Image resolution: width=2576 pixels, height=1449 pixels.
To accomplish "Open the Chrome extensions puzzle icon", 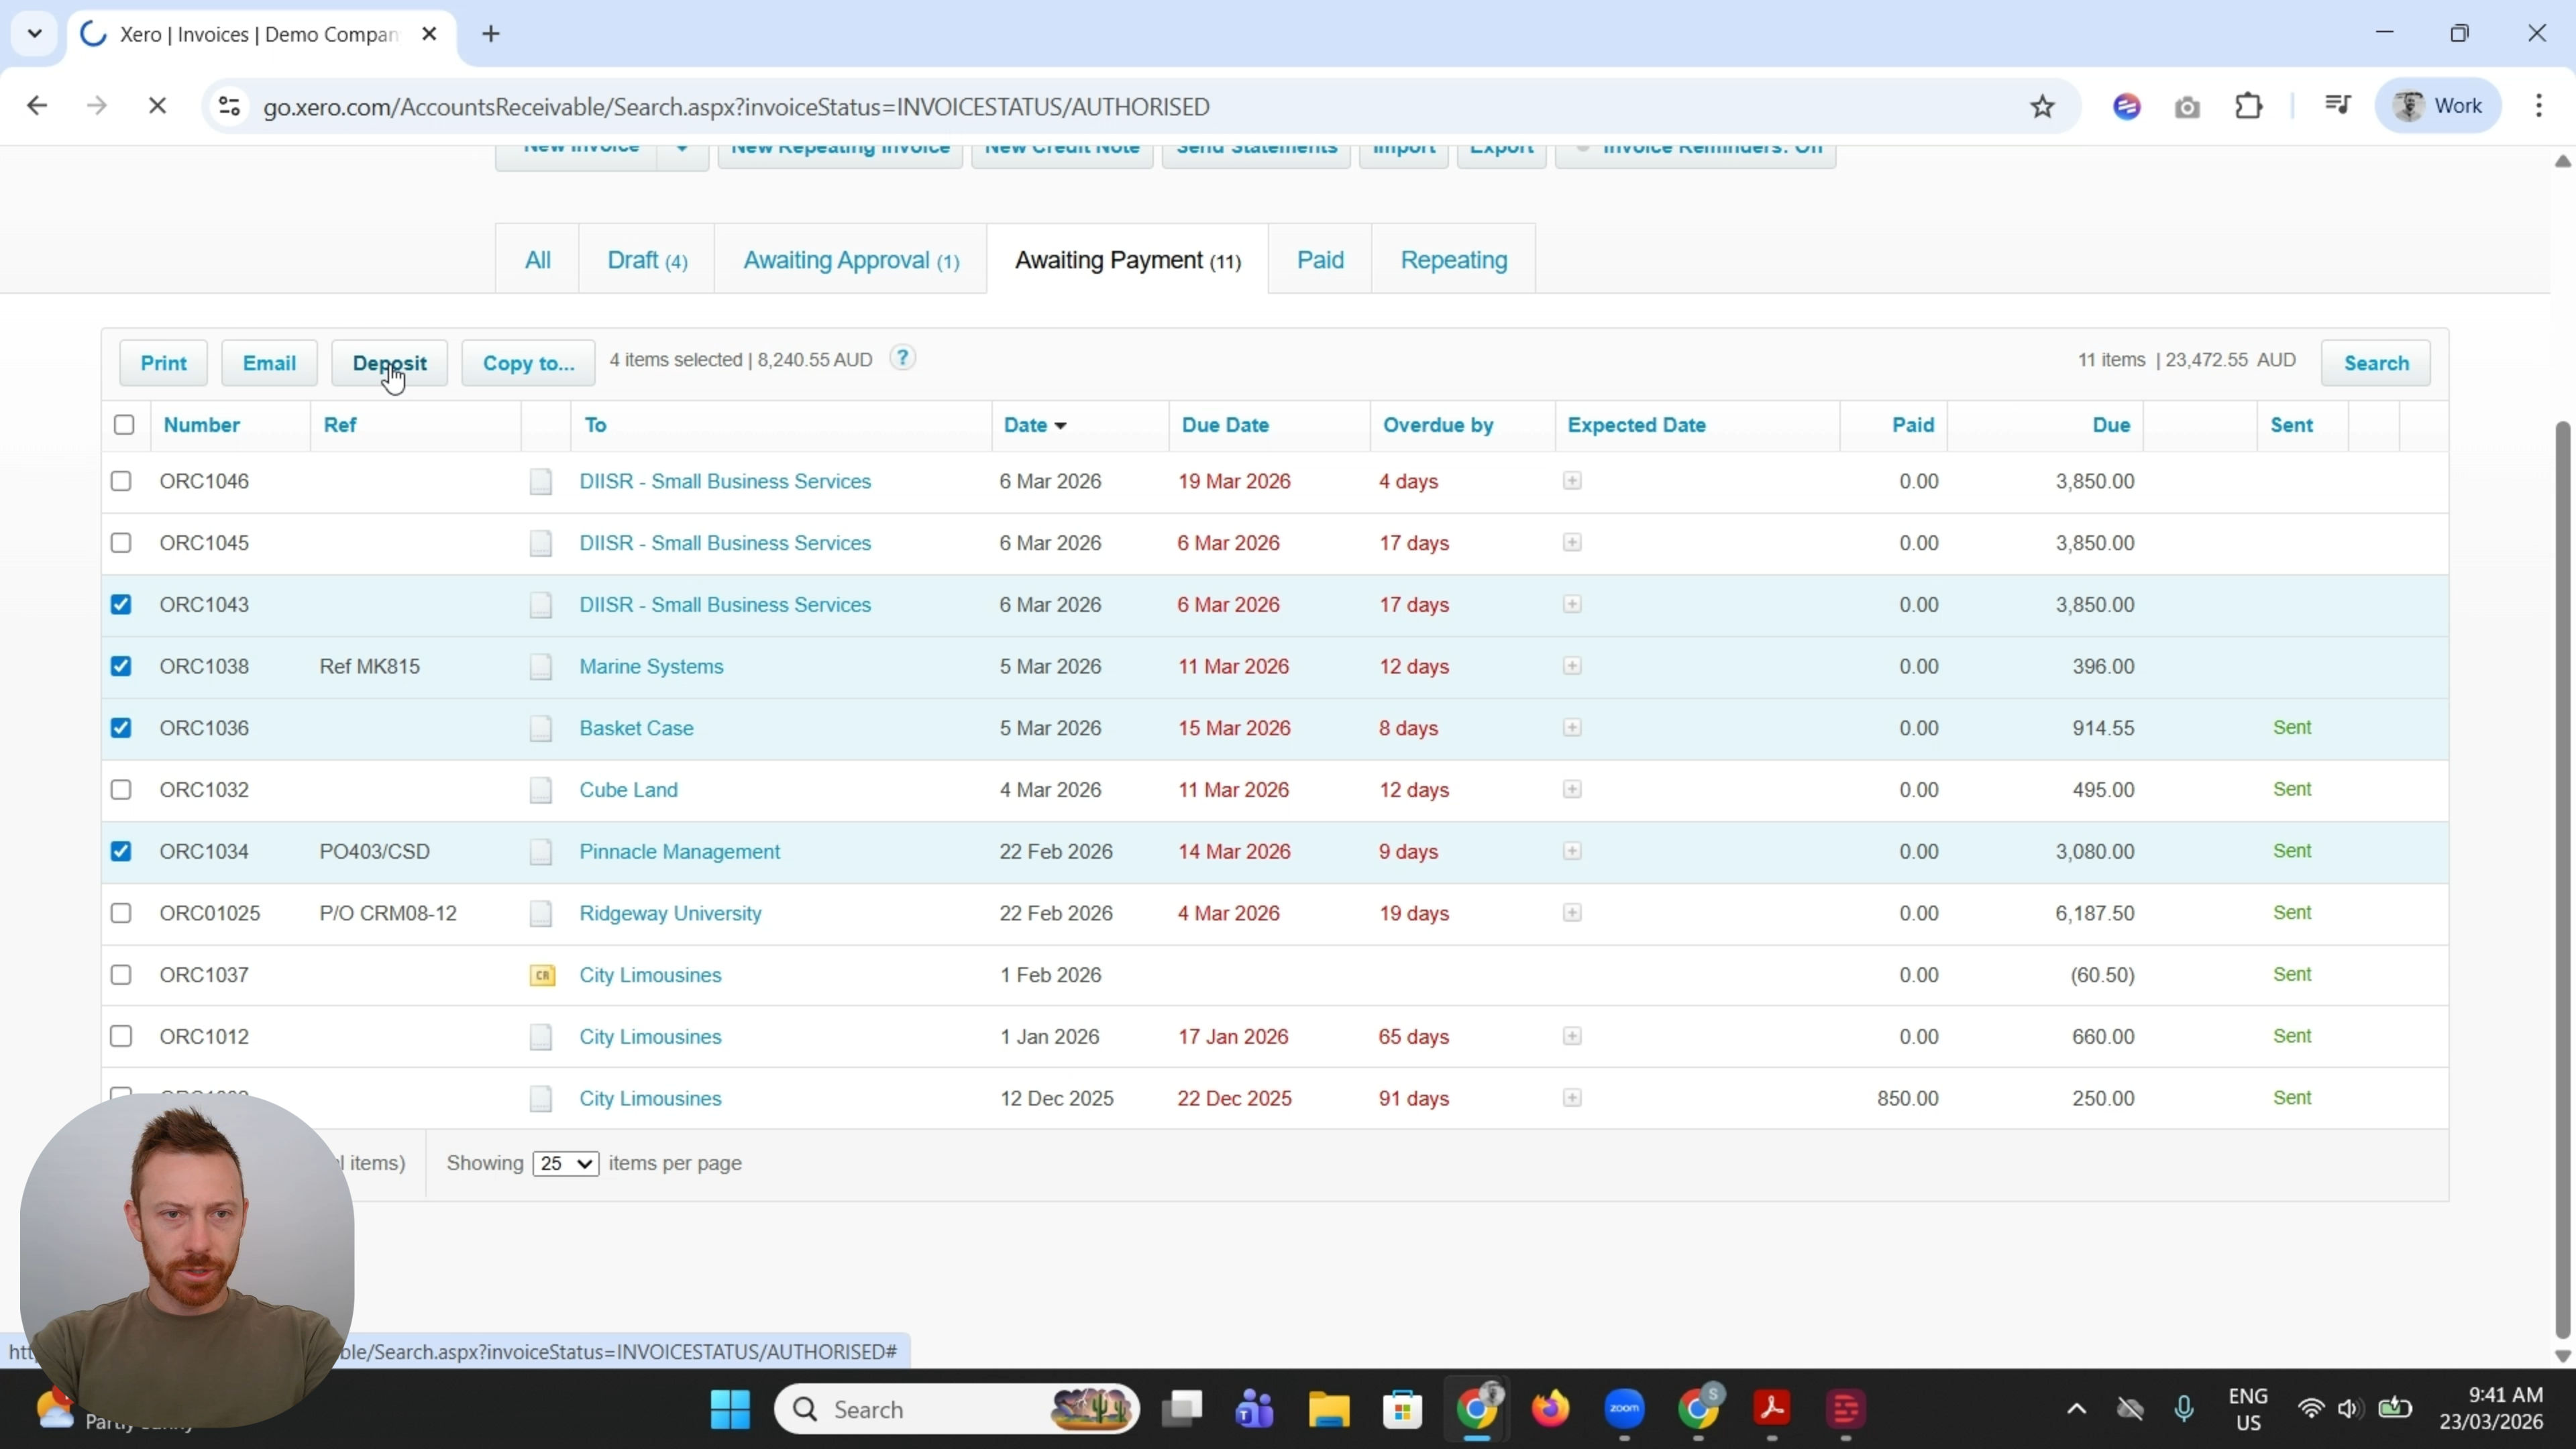I will (x=2249, y=105).
